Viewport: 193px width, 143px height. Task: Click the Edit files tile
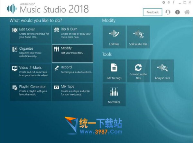click(x=114, y=37)
